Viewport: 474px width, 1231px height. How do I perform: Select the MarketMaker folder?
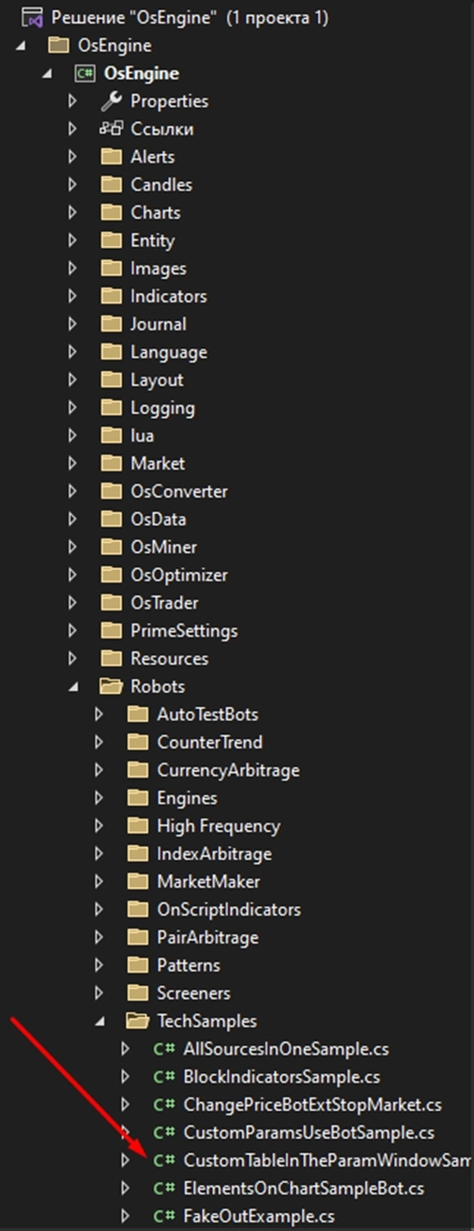(x=195, y=882)
